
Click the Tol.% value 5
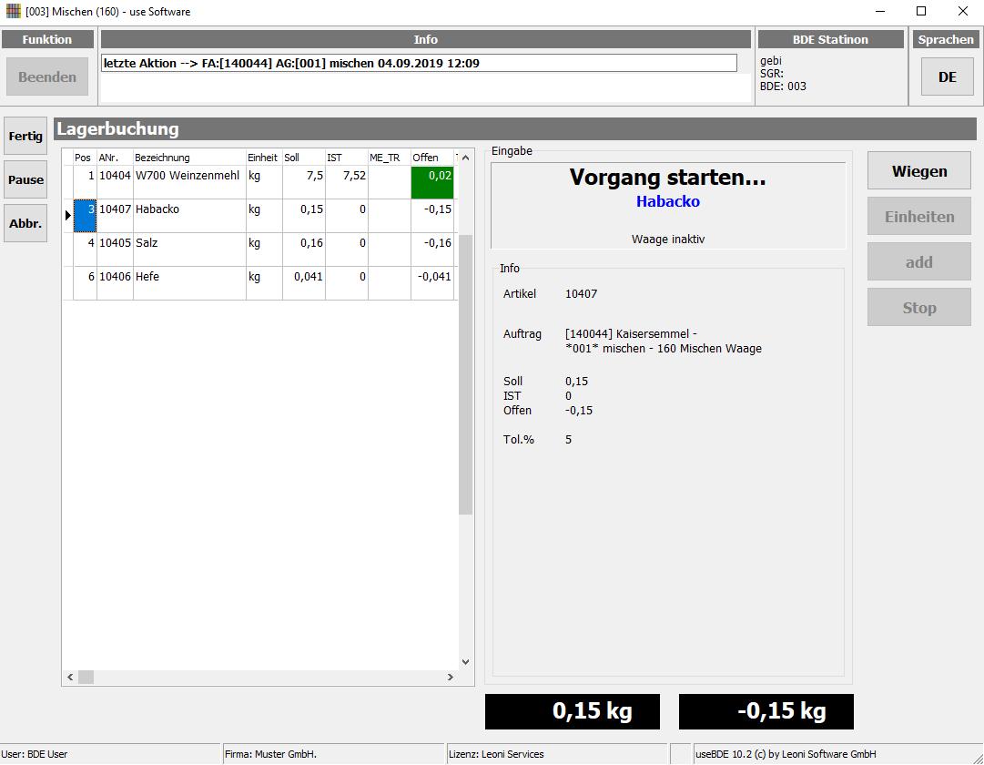click(568, 440)
